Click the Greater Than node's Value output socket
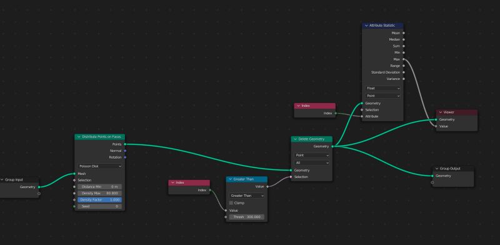 267,187
